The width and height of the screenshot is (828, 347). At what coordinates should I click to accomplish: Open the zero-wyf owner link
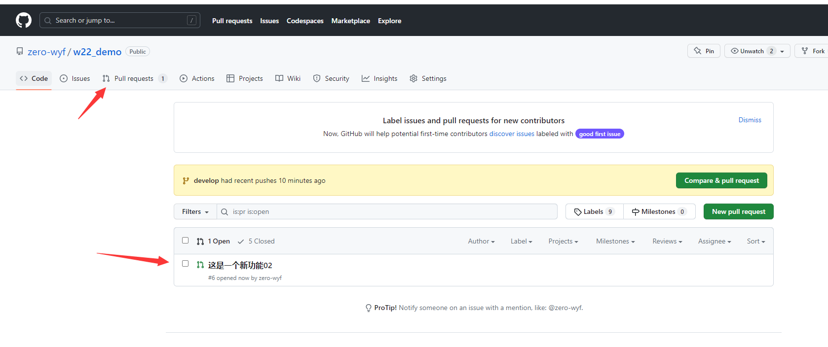point(46,52)
